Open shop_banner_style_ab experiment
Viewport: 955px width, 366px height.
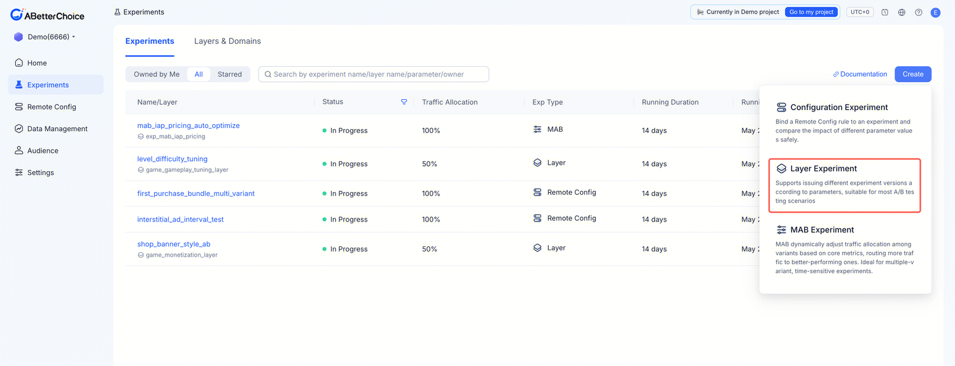click(174, 244)
